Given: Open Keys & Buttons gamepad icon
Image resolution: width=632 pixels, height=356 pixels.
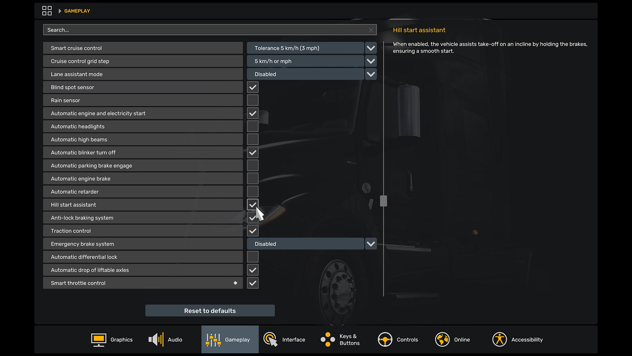Looking at the screenshot, I should coord(328,340).
